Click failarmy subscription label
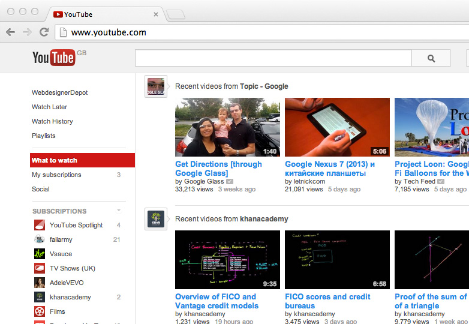 (x=61, y=239)
